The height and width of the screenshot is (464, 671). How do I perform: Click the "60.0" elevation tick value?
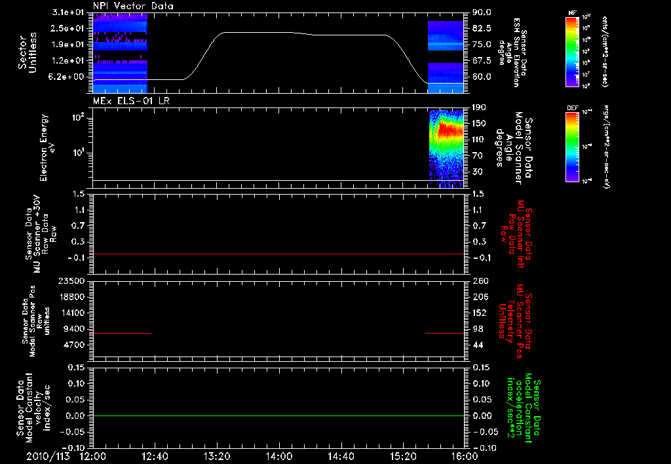(x=482, y=77)
